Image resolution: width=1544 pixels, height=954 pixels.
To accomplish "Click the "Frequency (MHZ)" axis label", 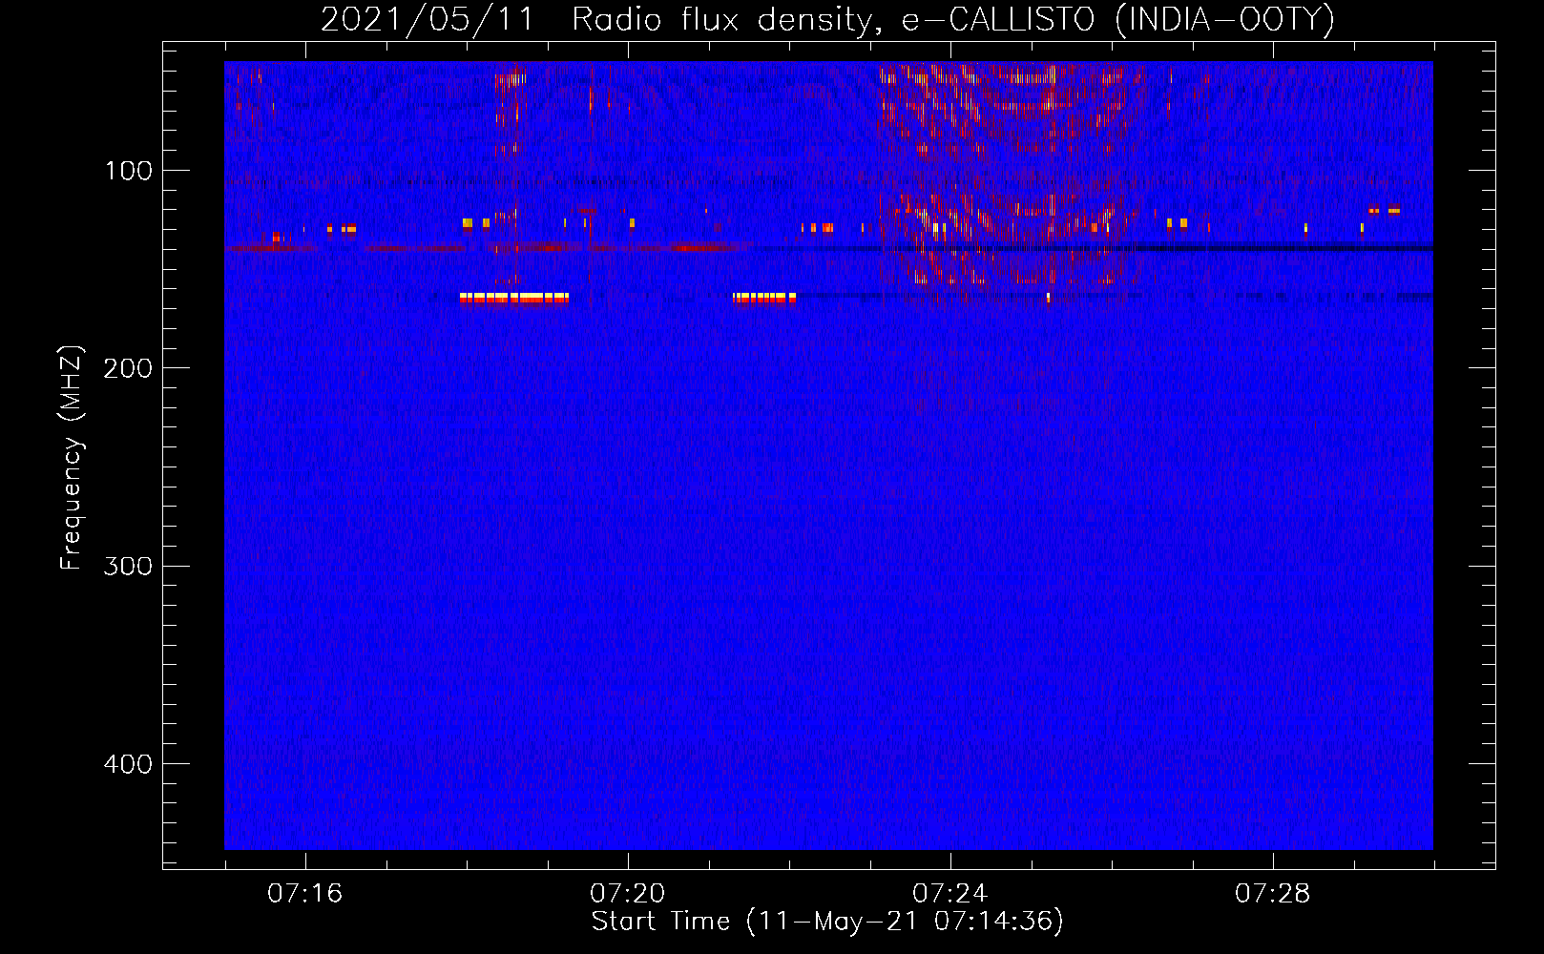I will (x=72, y=458).
